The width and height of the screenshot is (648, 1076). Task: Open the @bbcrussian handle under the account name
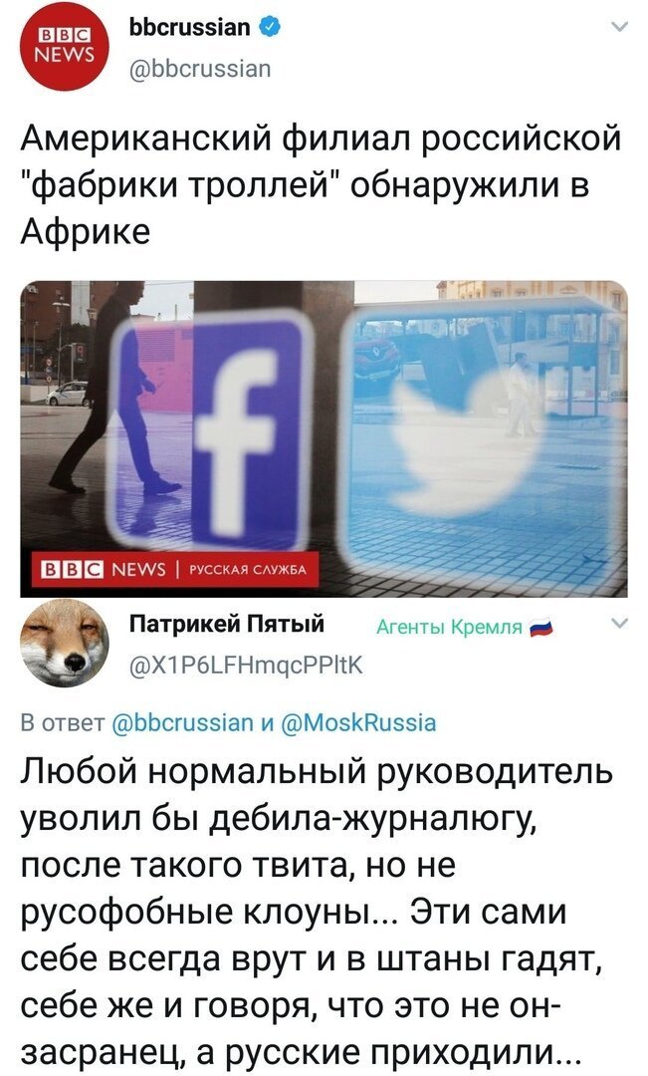pyautogui.click(x=200, y=69)
